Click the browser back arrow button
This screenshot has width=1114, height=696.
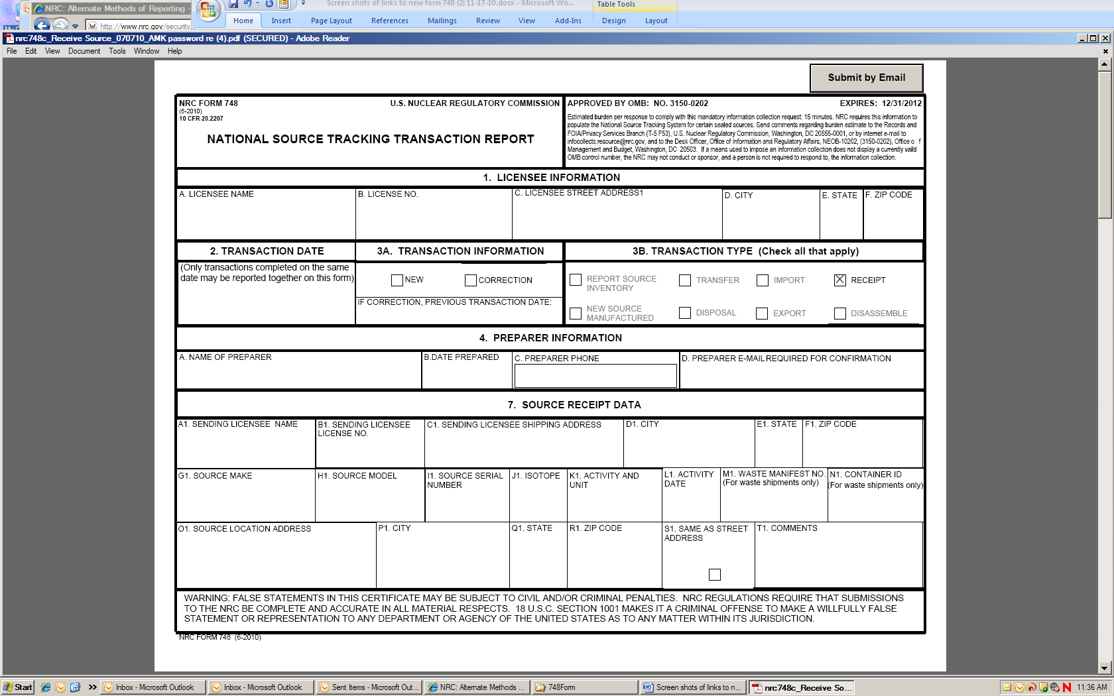(x=42, y=25)
